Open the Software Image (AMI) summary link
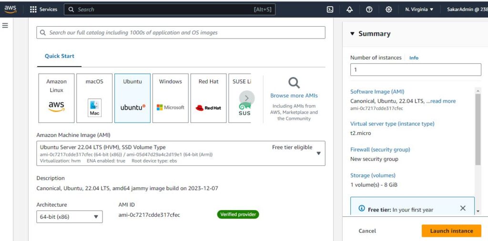The width and height of the screenshot is (488, 241). (377, 92)
